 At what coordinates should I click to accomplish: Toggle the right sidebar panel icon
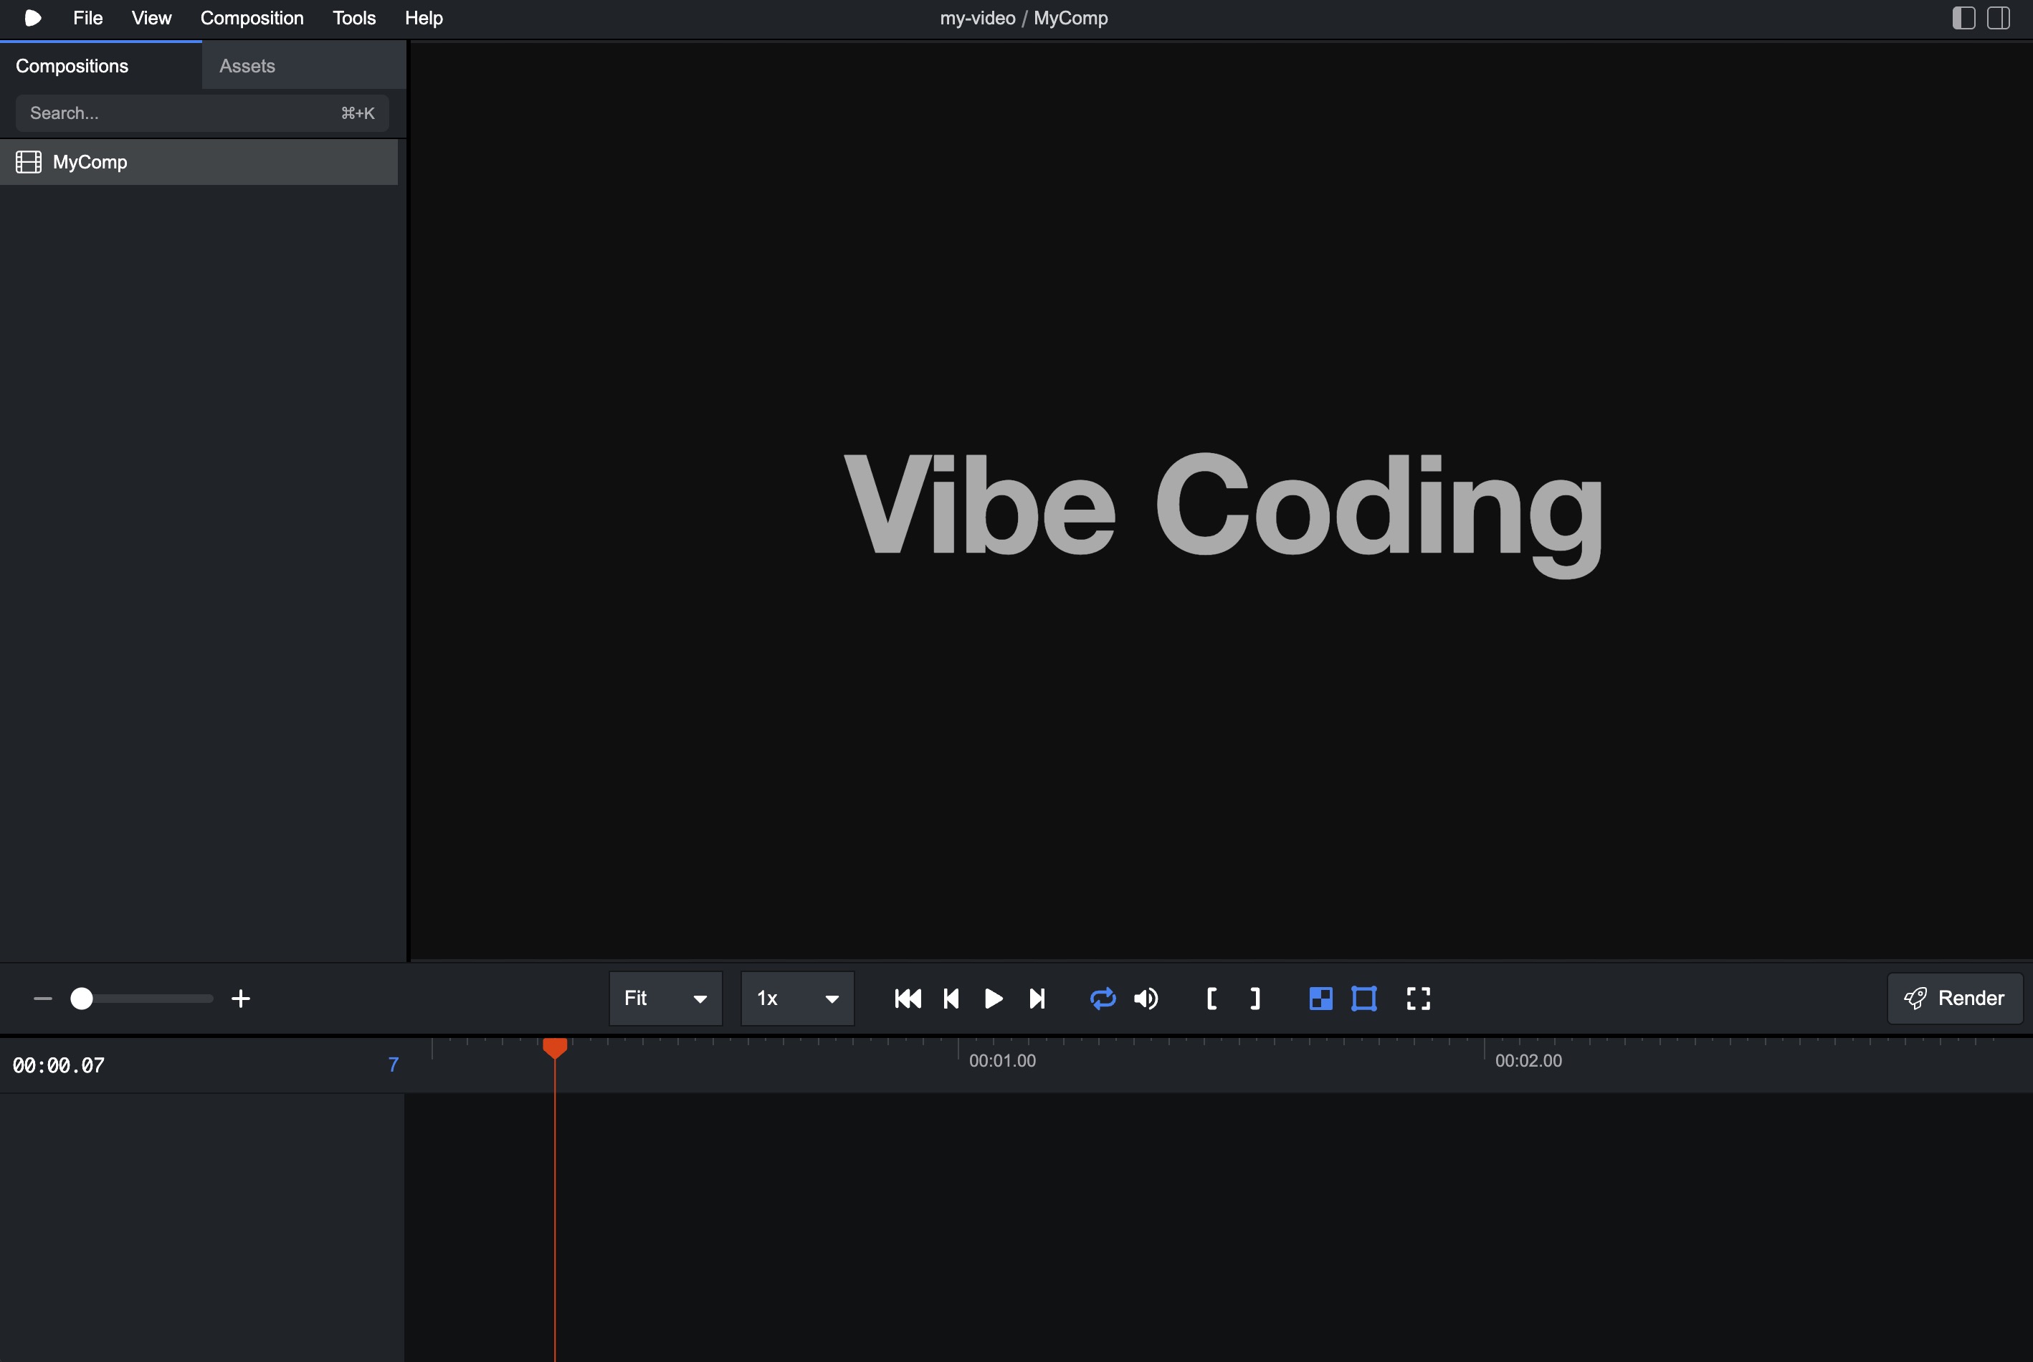[x=1999, y=17]
